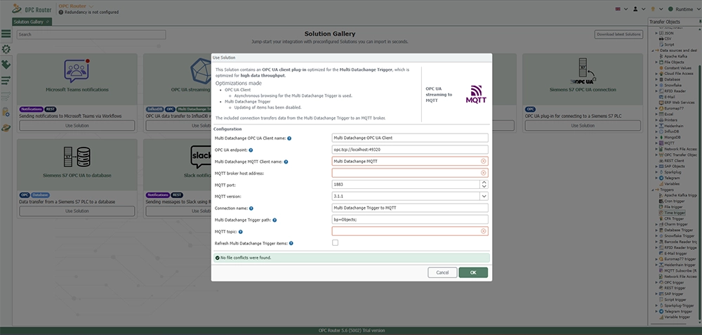Click the OK button
Screen dimensions: 702x335
[473, 272]
